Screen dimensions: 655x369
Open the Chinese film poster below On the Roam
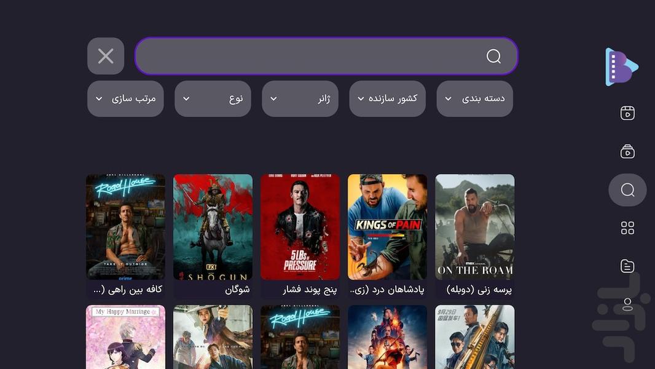[x=475, y=337]
